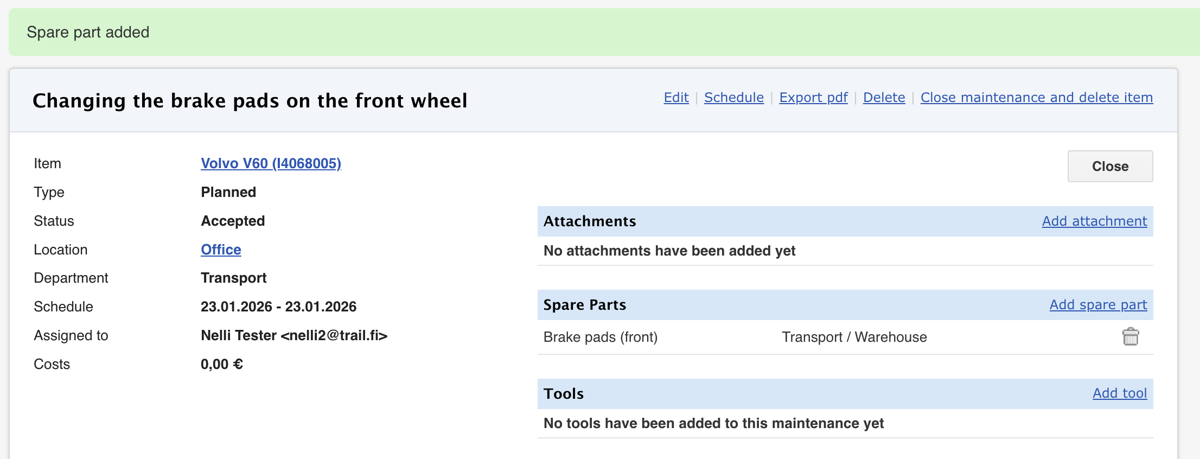1200x459 pixels.
Task: Delete the Brake pads spare part trash icon
Action: coord(1130,337)
